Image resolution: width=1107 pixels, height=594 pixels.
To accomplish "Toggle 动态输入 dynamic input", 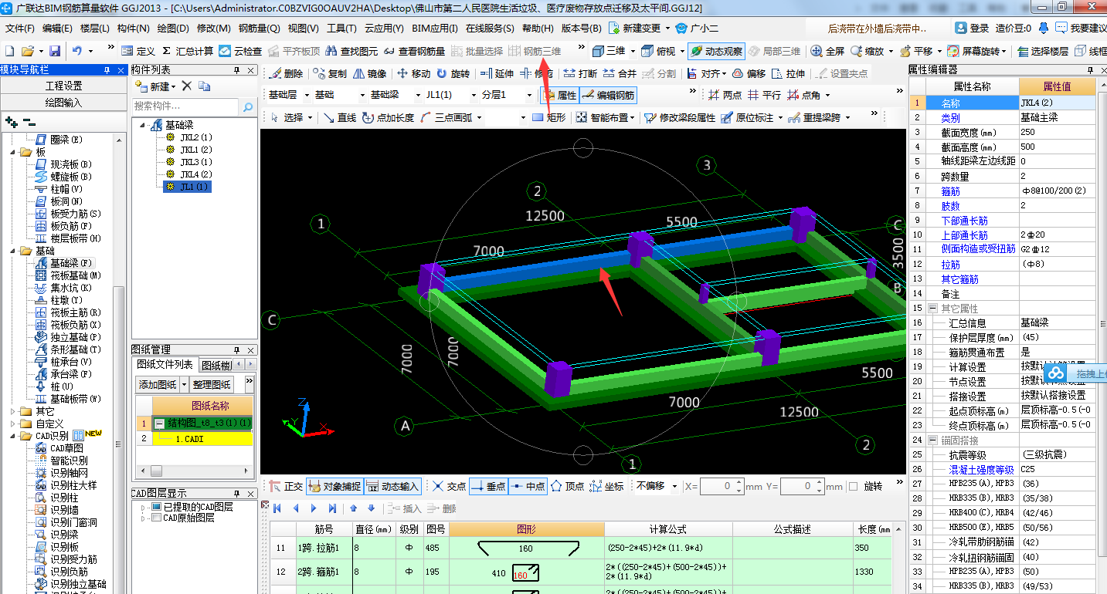I will [x=392, y=486].
